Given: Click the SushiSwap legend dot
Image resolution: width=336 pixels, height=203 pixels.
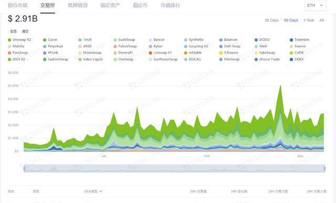Looking at the screenshot, I should tap(115, 40).
